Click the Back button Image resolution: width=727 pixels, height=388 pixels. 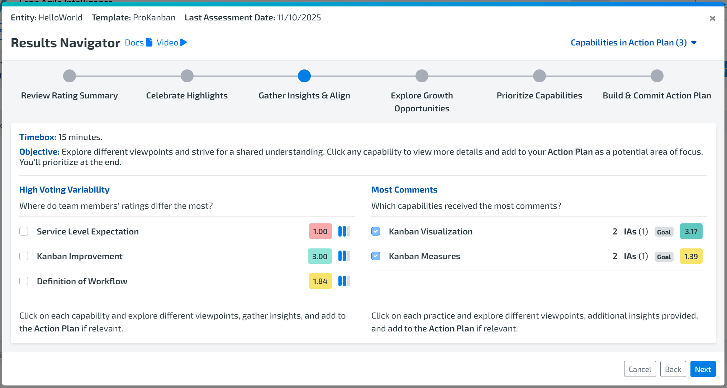click(673, 369)
